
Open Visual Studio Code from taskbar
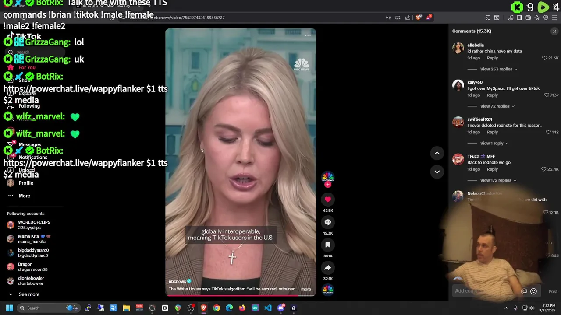268,308
